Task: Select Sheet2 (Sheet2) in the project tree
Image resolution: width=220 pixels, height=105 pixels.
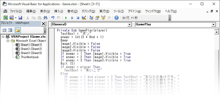Action: (31, 49)
